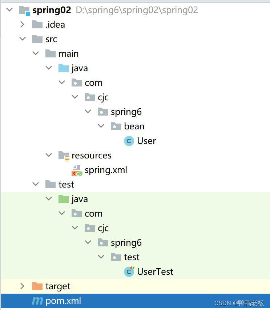
Task: Click the resources folder icon
Action: [64, 155]
